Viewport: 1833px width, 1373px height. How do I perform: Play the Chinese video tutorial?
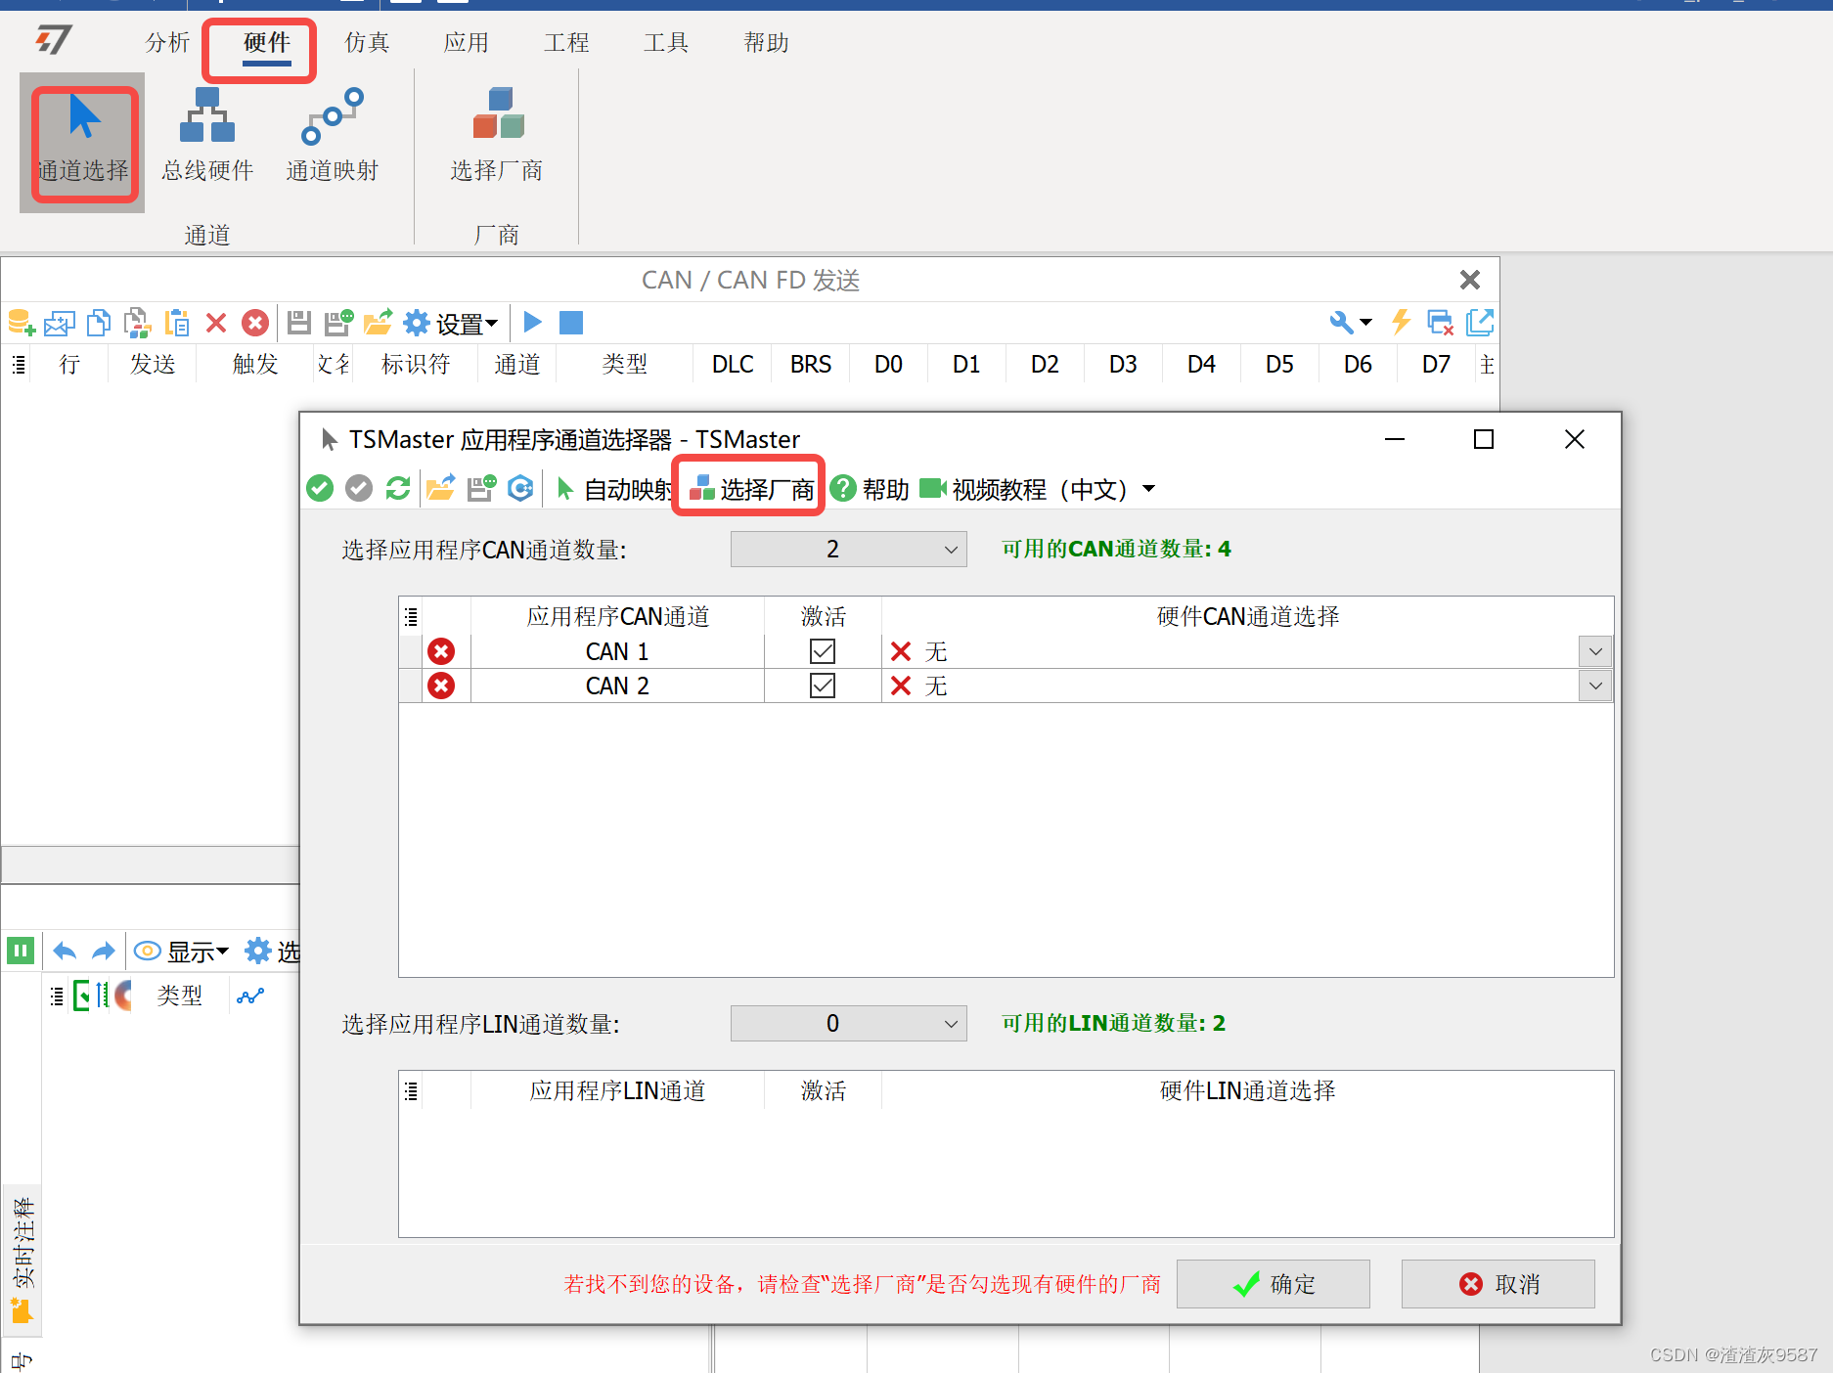click(x=931, y=488)
